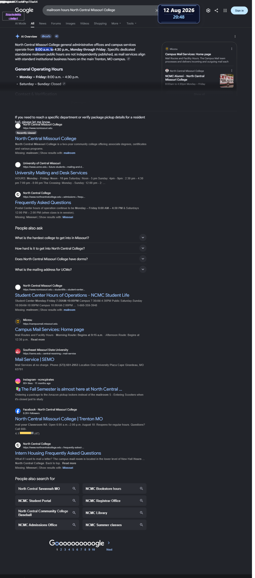Click the share icon in header

click(216, 11)
